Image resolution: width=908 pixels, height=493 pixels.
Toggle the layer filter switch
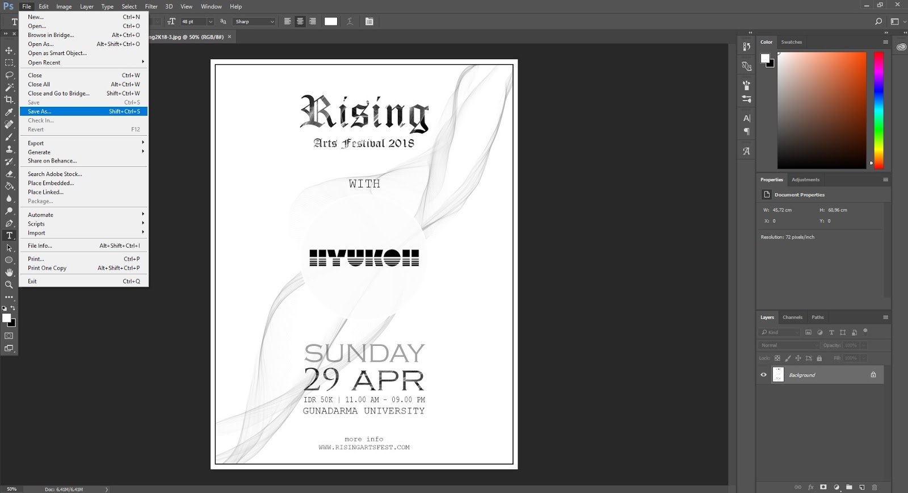(865, 331)
